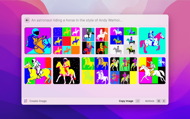Open the cyan background pink horse image
The height and width of the screenshot is (119, 190).
coord(152,41)
